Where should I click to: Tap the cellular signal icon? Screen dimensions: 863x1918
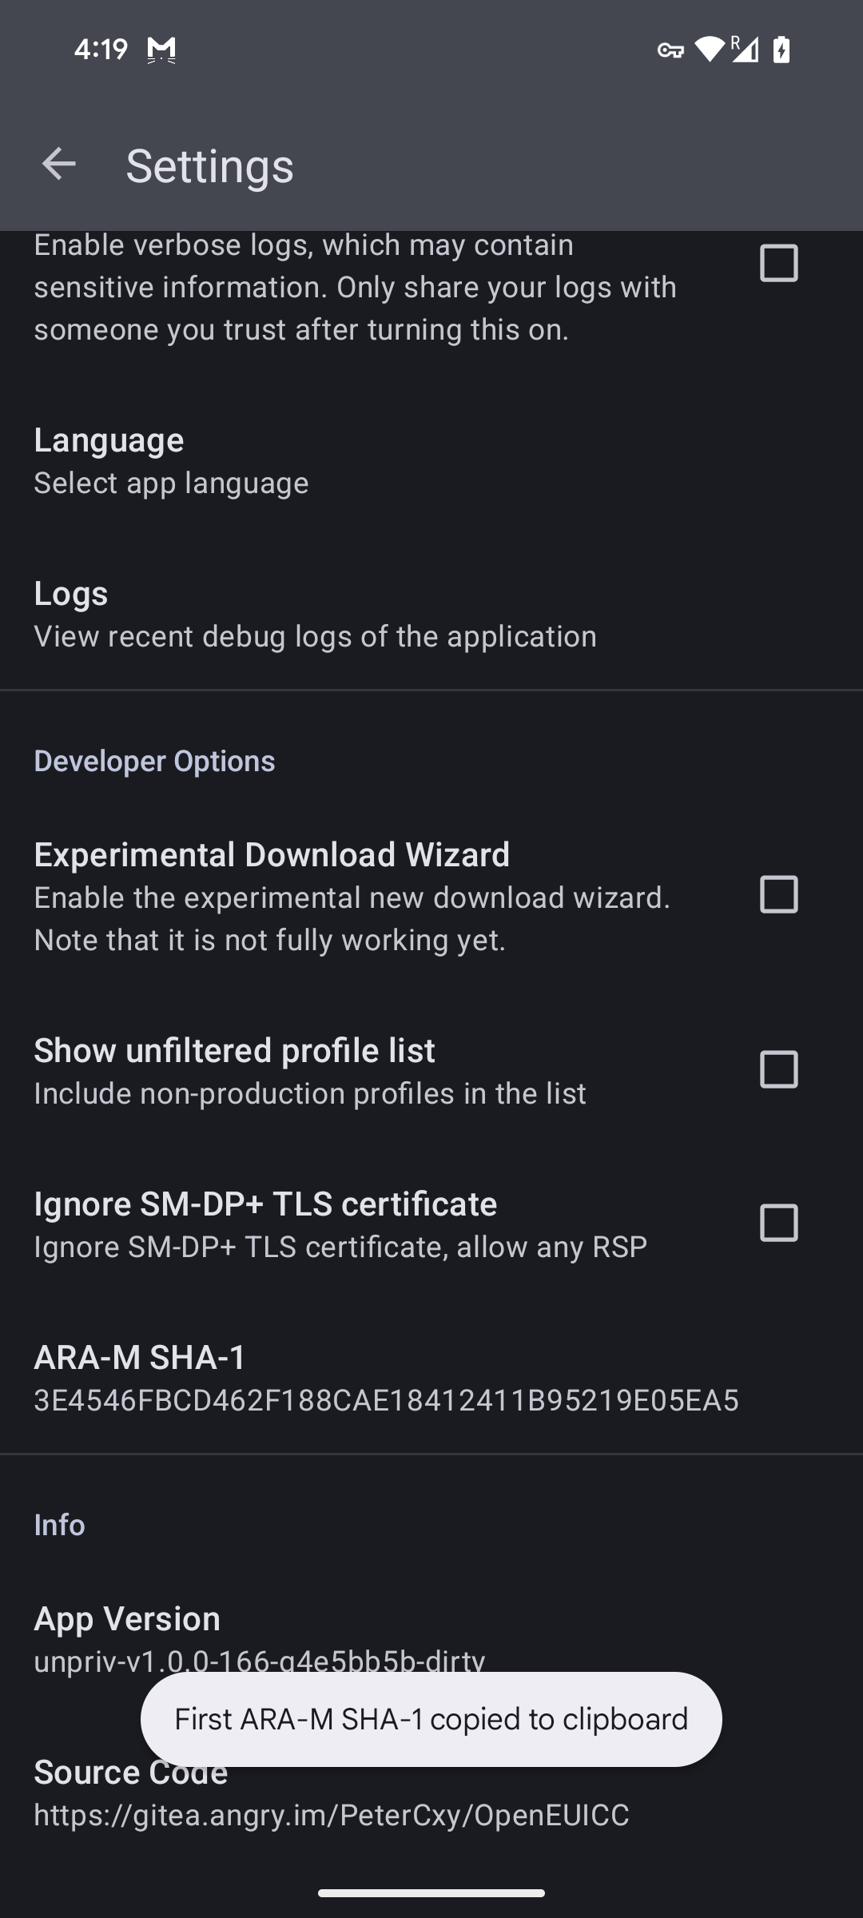(x=745, y=50)
